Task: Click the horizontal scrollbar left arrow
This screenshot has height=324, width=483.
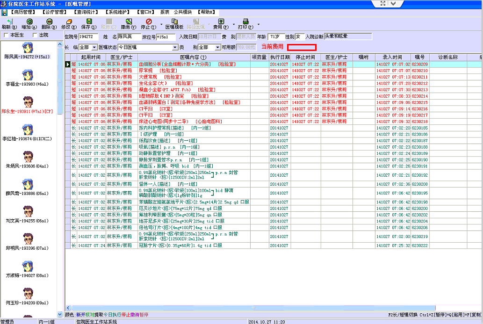Action: tap(68, 308)
